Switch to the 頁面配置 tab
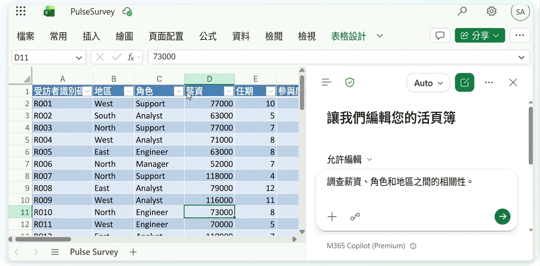 tap(166, 36)
